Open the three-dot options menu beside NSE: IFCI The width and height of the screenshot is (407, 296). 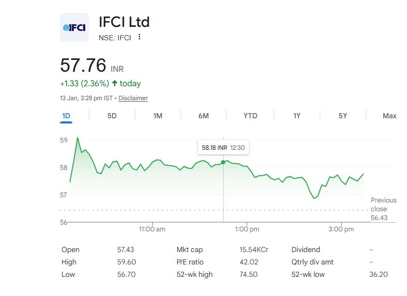tap(139, 37)
